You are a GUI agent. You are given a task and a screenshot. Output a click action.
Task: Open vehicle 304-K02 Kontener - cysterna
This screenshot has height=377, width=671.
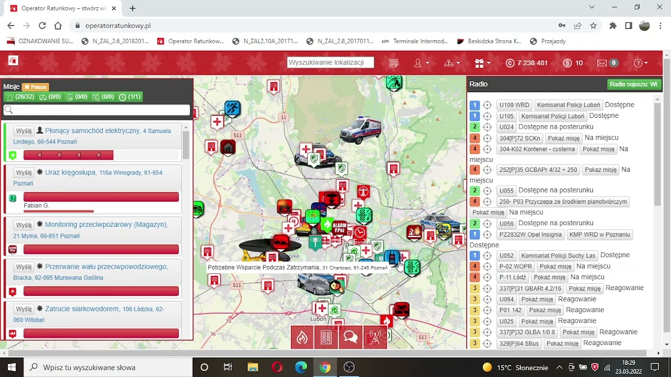tap(537, 149)
